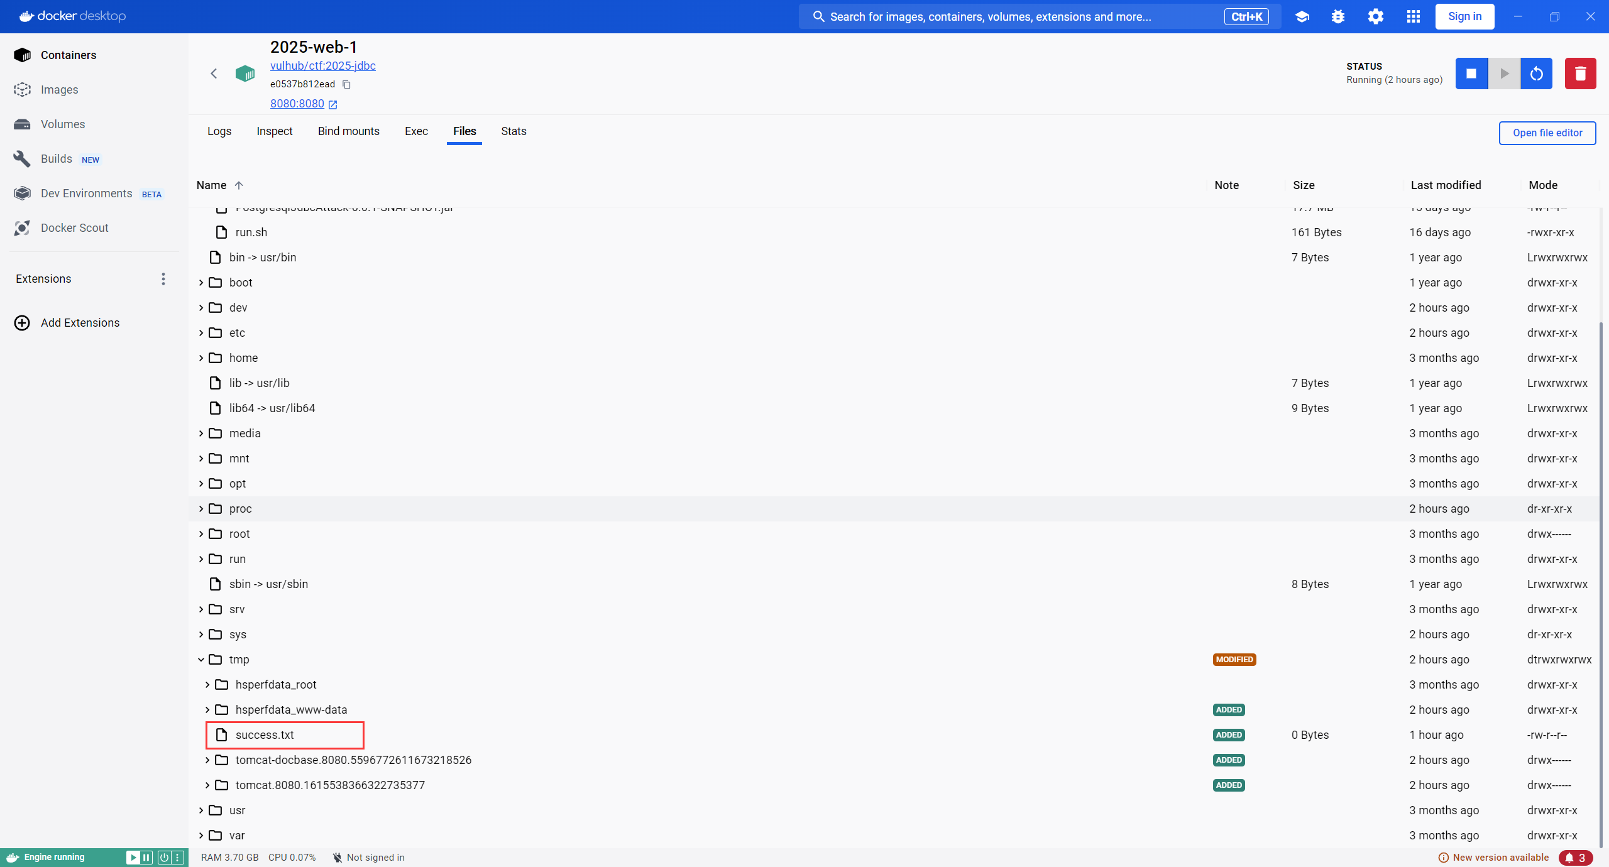Click the engine Pause icon
Image resolution: width=1609 pixels, height=867 pixels.
146,858
